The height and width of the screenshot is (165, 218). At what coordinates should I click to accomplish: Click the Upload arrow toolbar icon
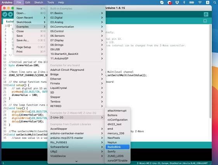[10, 14]
